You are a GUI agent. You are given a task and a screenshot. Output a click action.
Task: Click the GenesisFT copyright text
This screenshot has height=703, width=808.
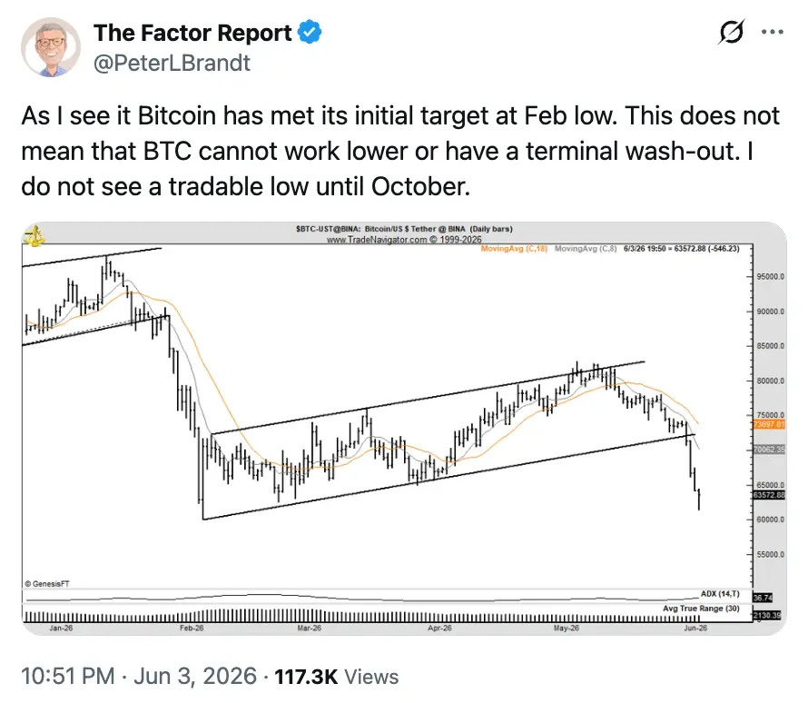(47, 584)
